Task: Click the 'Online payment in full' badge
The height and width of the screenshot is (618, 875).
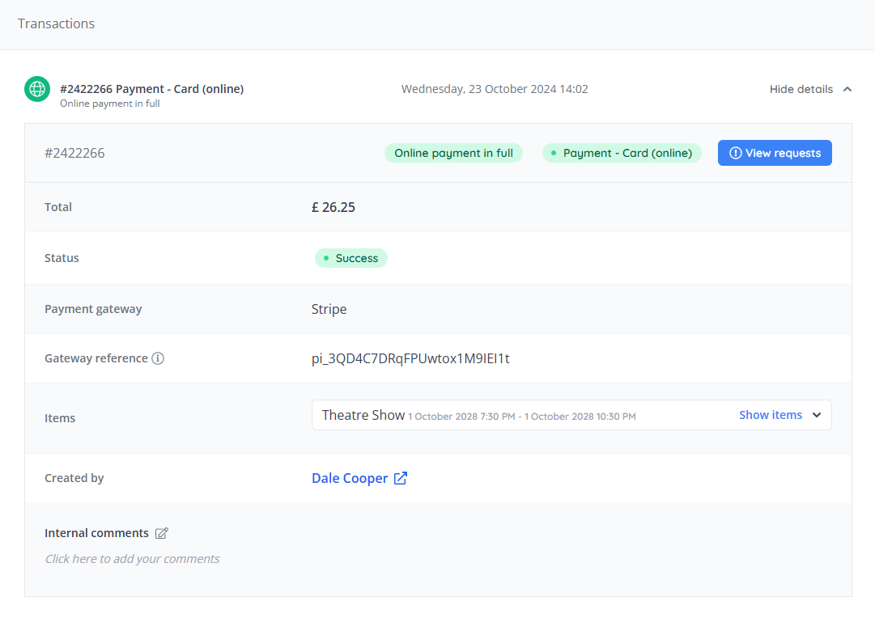Action: click(x=453, y=153)
